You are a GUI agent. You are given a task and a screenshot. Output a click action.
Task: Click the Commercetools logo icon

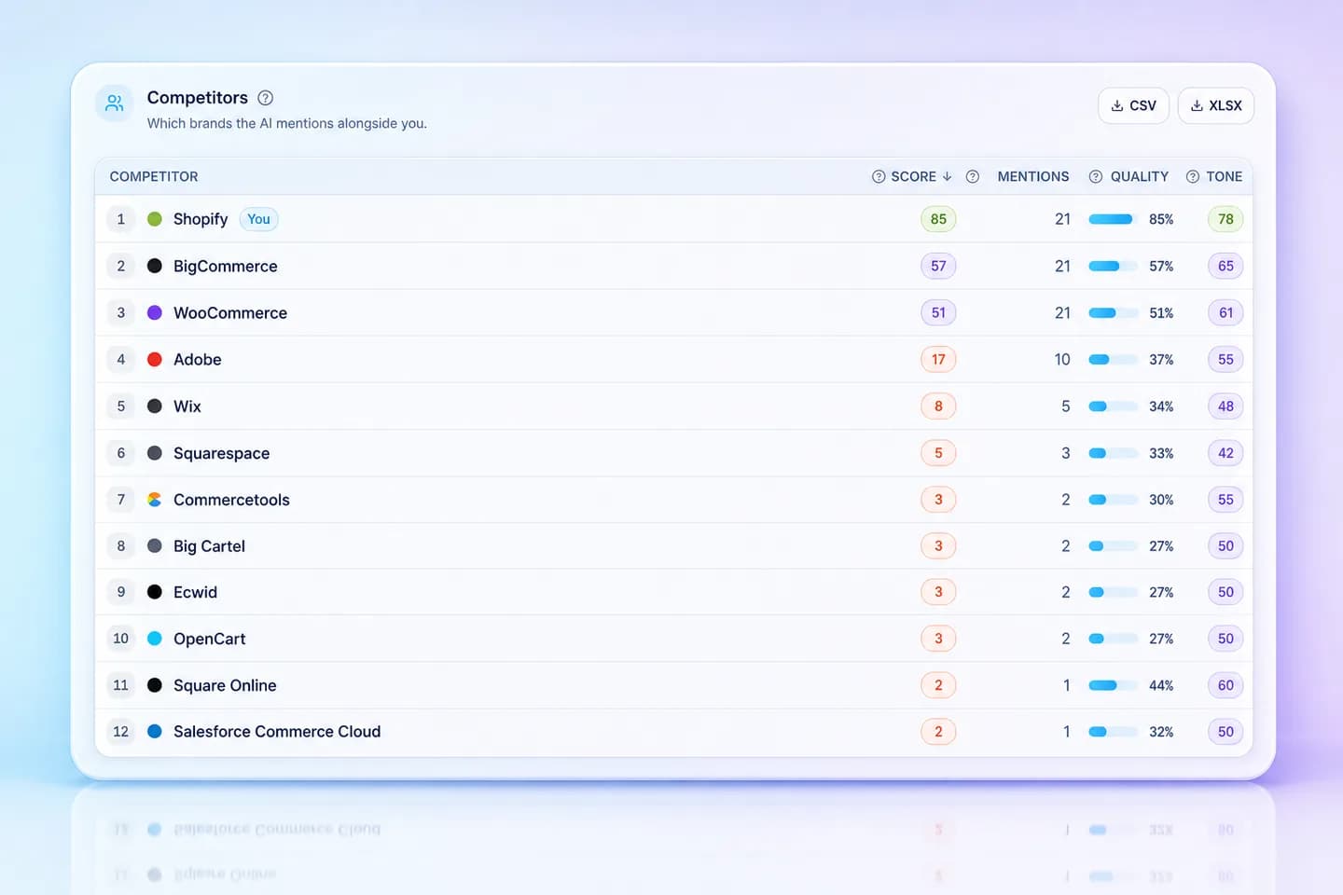tap(155, 500)
